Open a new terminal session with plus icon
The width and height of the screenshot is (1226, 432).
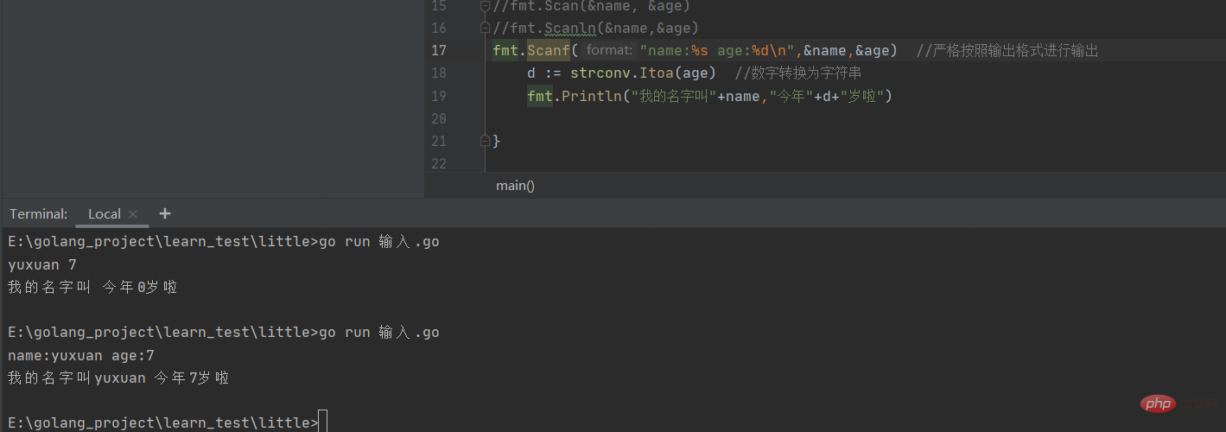[x=165, y=213]
